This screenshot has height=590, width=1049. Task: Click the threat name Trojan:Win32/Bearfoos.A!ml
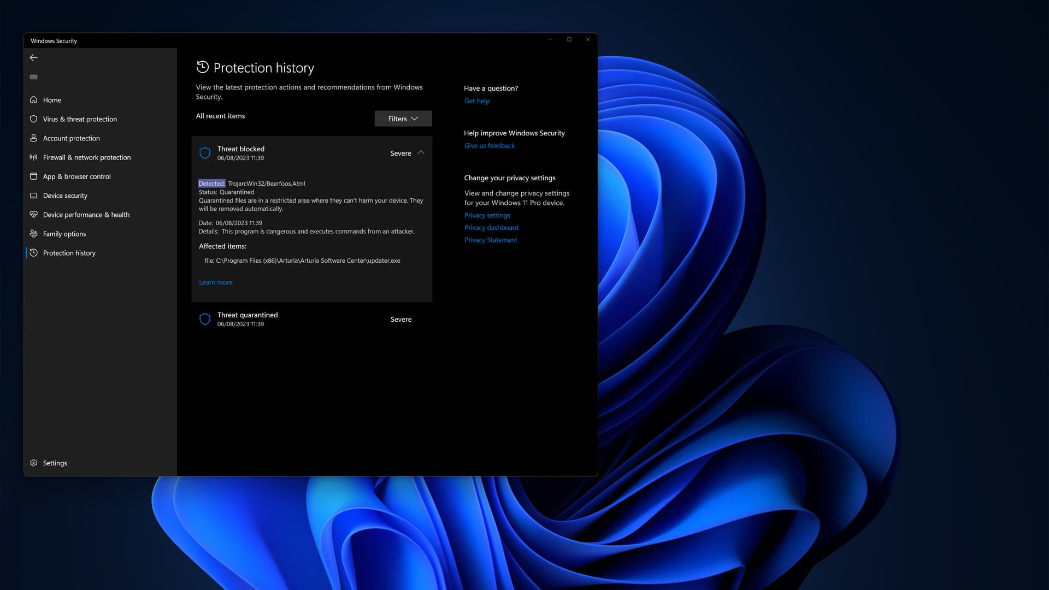[x=267, y=184]
